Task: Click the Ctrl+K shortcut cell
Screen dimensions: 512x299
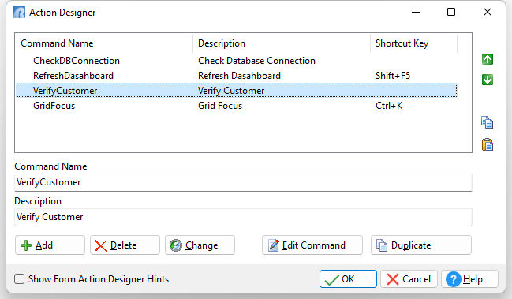Action: (389, 106)
